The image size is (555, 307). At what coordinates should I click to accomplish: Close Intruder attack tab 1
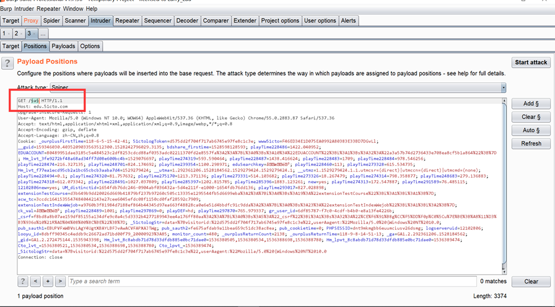[x=9, y=34]
